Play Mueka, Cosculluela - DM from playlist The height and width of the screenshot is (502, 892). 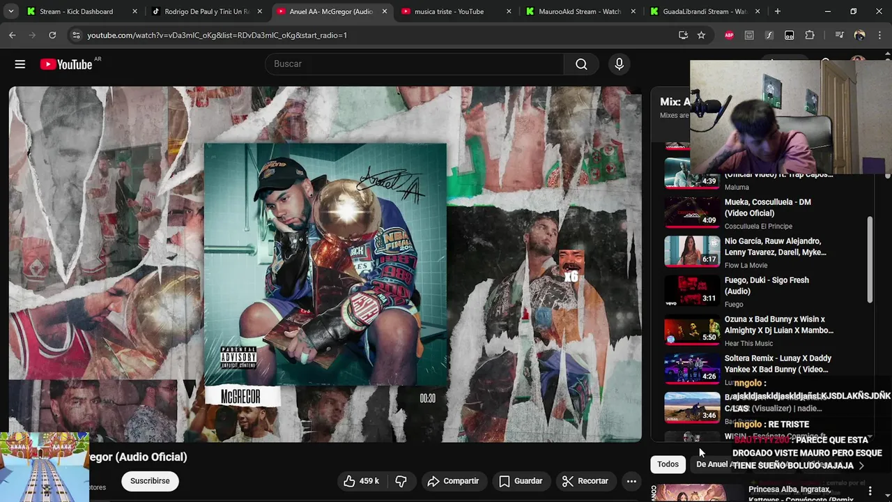[x=767, y=208]
